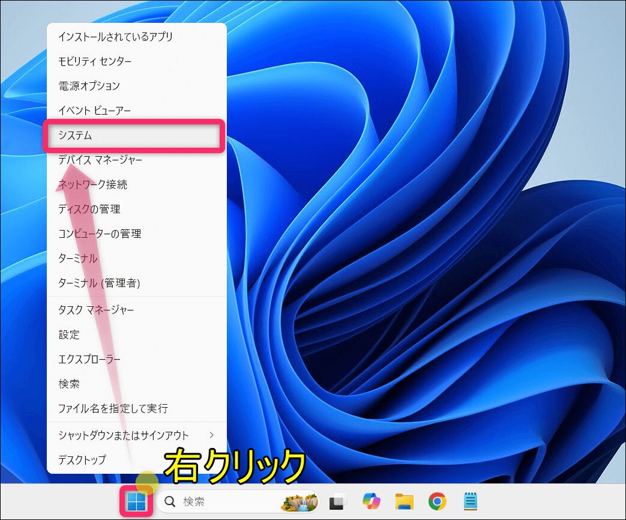The width and height of the screenshot is (626, 520).
Task: Launch ターミナル (管理者) from the menu
Action: [99, 283]
